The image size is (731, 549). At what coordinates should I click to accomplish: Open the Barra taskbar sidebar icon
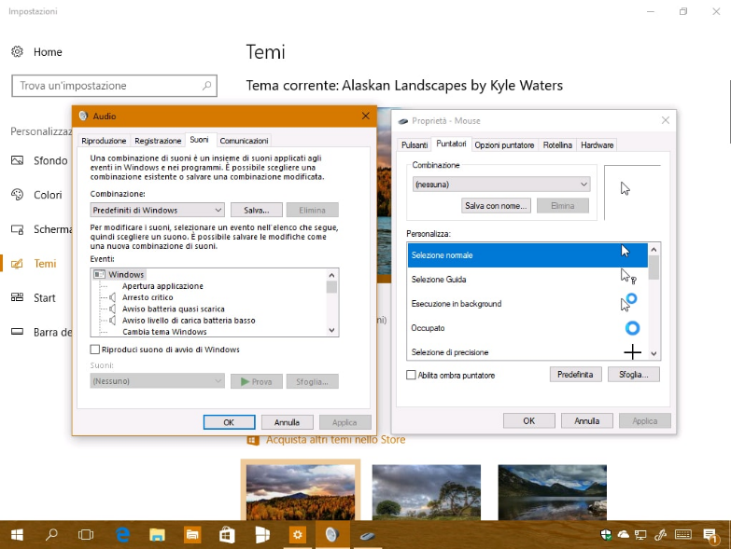17,332
